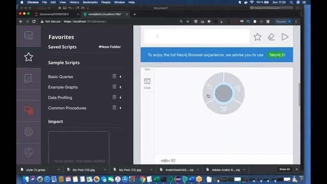Open Chrome three-dot menu
The height and width of the screenshot is (184, 327).
(x=296, y=21)
